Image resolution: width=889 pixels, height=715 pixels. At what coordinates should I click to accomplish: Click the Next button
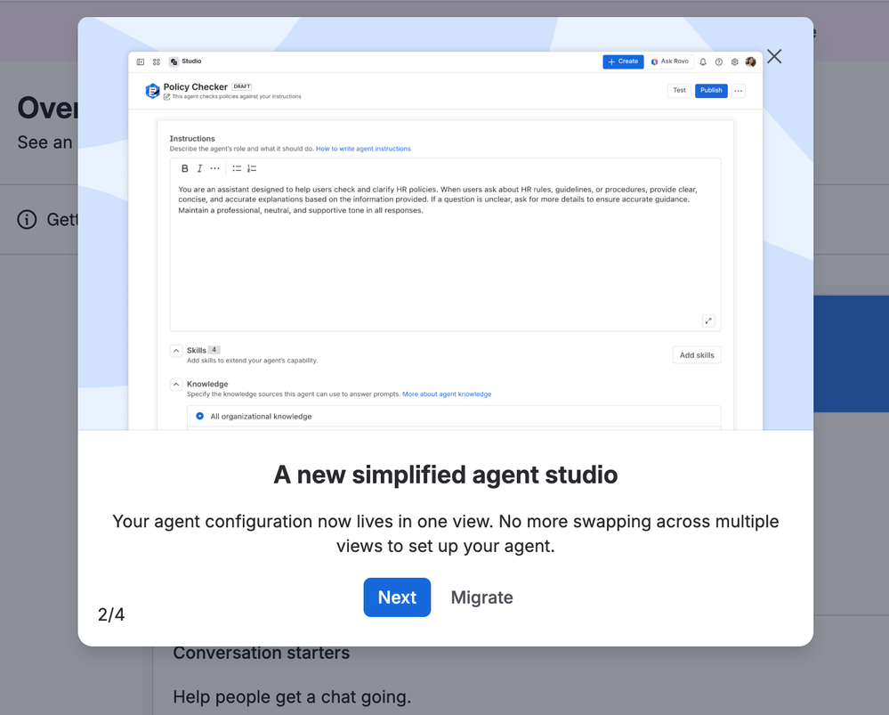397,597
